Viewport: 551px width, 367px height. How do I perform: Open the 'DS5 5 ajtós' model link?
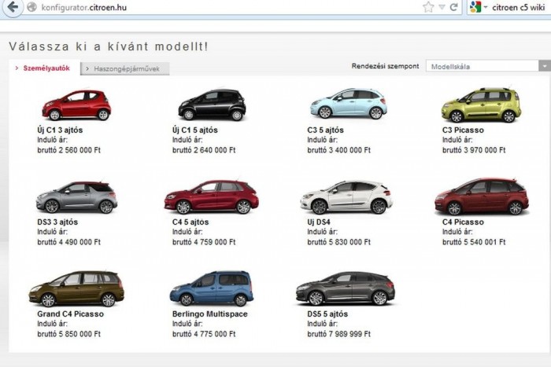(327, 314)
